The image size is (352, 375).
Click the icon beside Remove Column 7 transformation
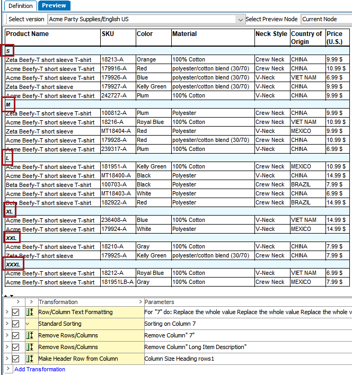click(30, 335)
